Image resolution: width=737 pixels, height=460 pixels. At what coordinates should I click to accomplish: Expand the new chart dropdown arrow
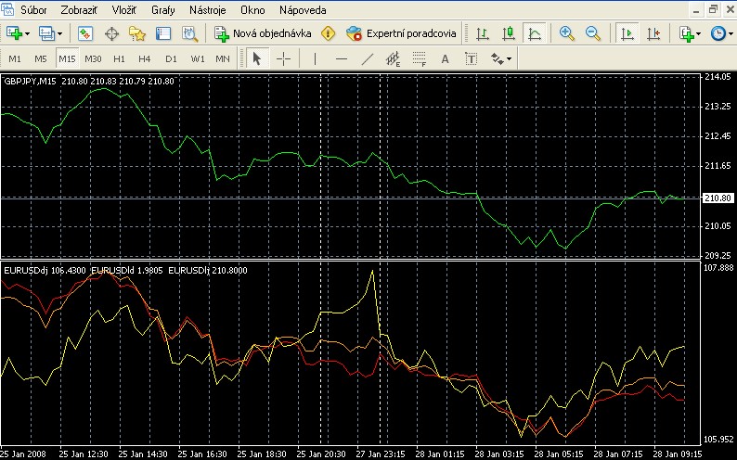[29, 33]
